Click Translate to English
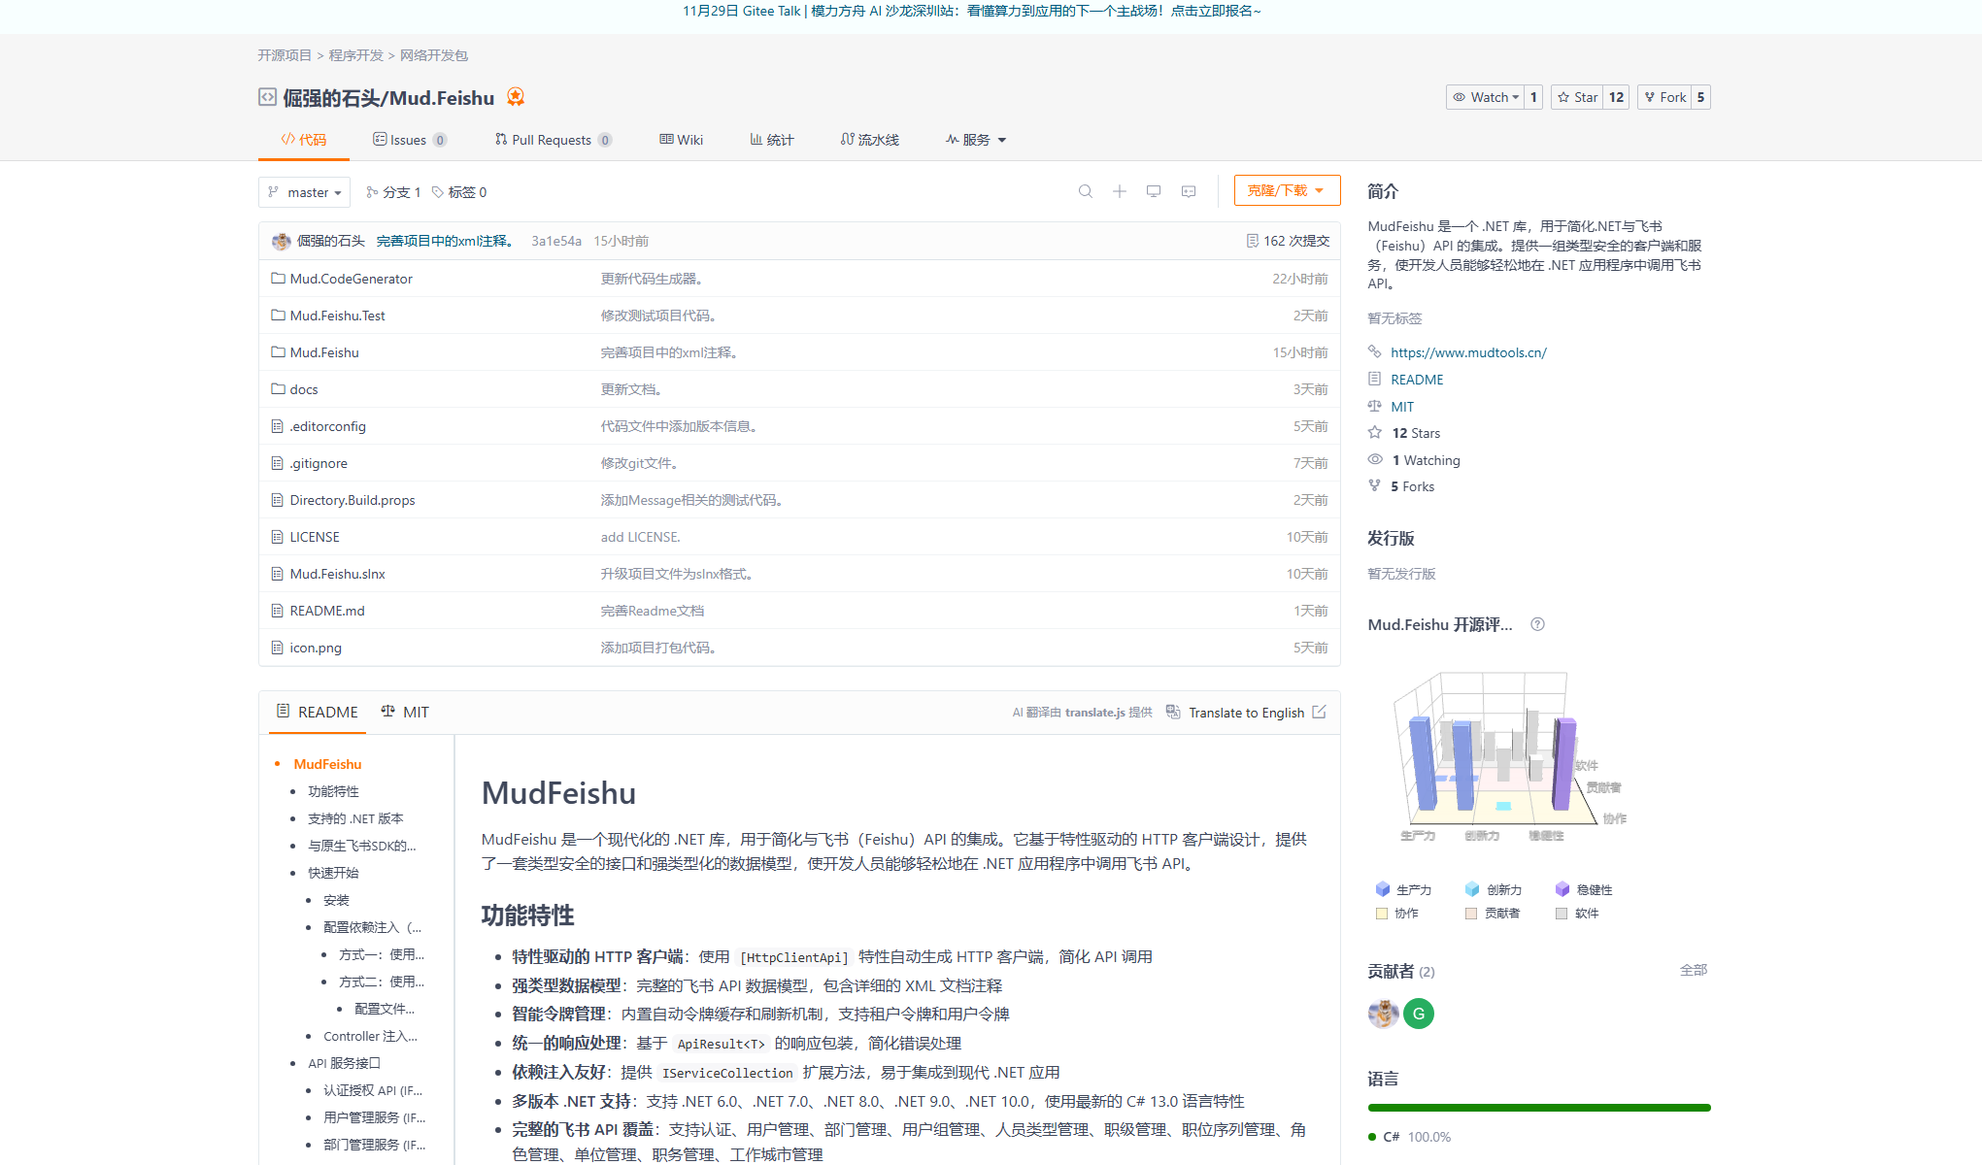 point(1246,713)
